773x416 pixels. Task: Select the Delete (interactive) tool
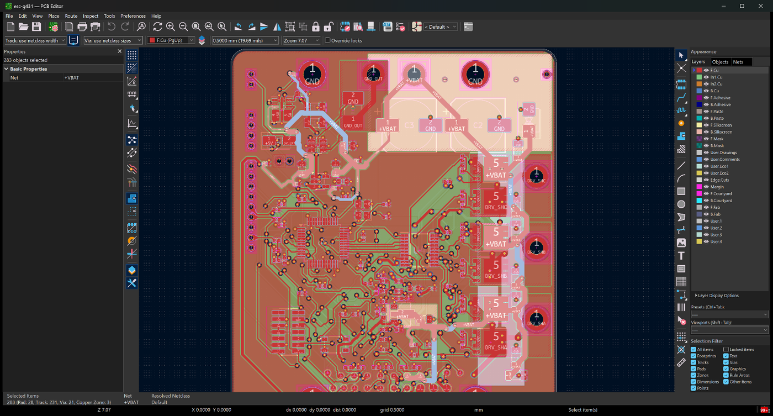point(681,320)
